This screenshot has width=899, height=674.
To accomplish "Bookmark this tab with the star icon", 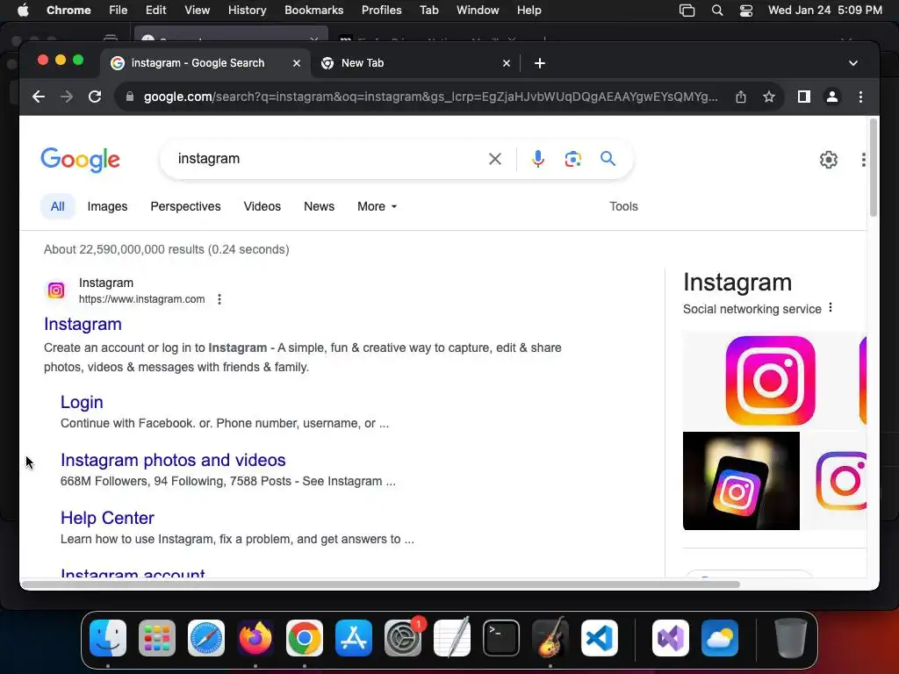I will pos(769,97).
